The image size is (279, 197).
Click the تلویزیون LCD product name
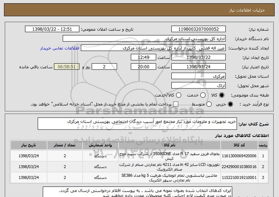(170, 167)
